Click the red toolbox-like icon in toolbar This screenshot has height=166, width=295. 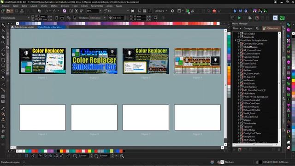pyautogui.click(x=214, y=11)
